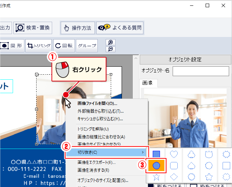Click the bottom-left selection handle of photo

(37, 144)
